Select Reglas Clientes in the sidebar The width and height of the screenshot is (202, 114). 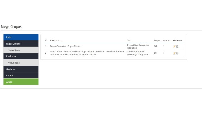pyautogui.click(x=21, y=44)
